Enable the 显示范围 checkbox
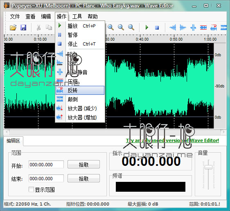 [x=31, y=189]
